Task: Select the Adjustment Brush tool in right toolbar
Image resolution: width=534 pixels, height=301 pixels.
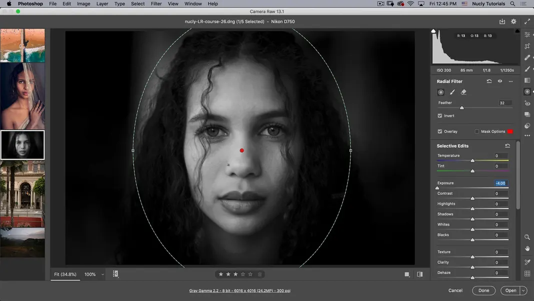Action: (x=527, y=69)
